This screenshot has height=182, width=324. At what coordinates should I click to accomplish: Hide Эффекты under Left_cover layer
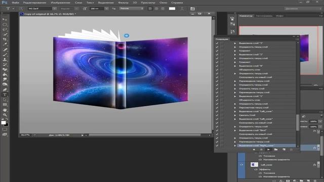click(x=256, y=169)
